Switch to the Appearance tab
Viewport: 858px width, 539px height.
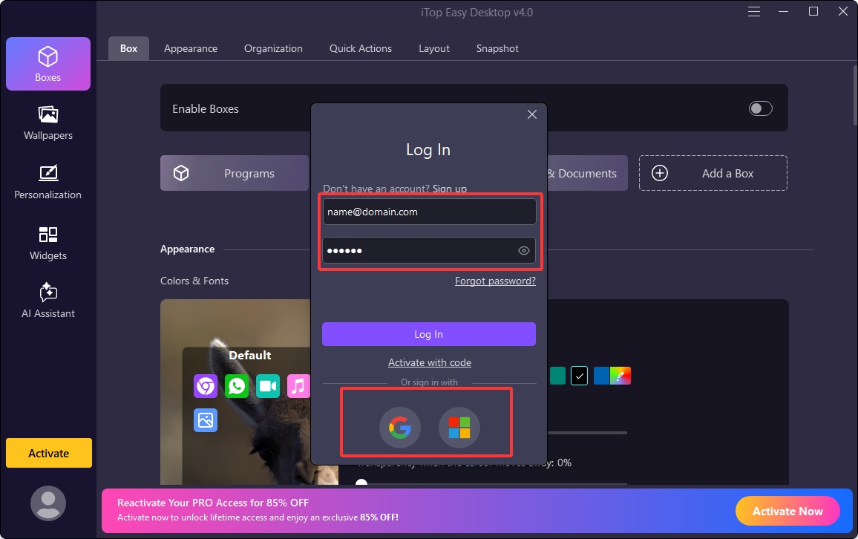click(x=190, y=48)
